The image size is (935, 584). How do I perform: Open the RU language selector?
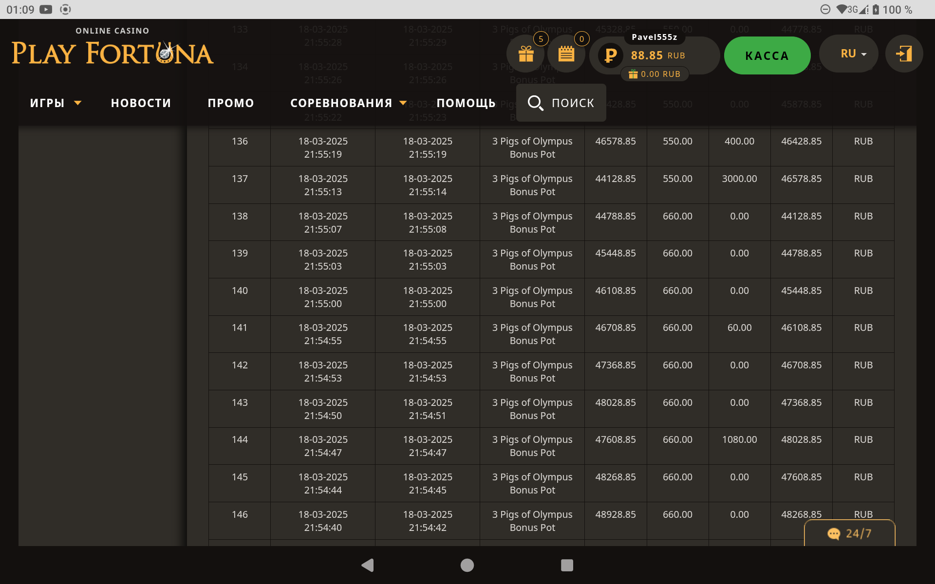[x=853, y=54]
